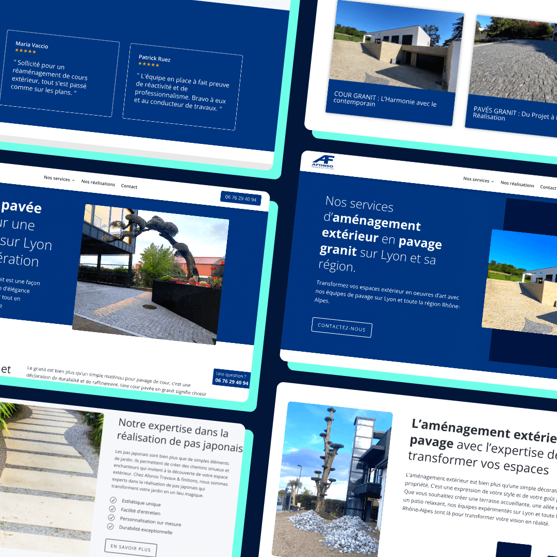
Task: Expand Nos services dropdown in left page
Action: pos(59,178)
